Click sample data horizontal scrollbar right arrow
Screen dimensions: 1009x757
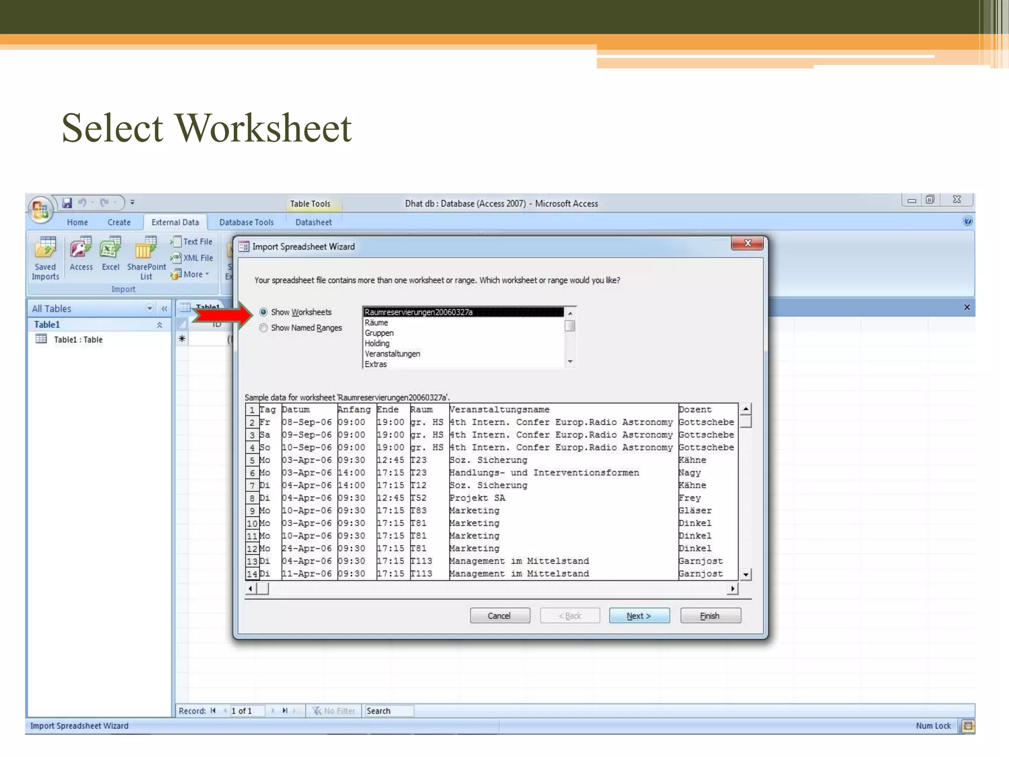(x=733, y=588)
